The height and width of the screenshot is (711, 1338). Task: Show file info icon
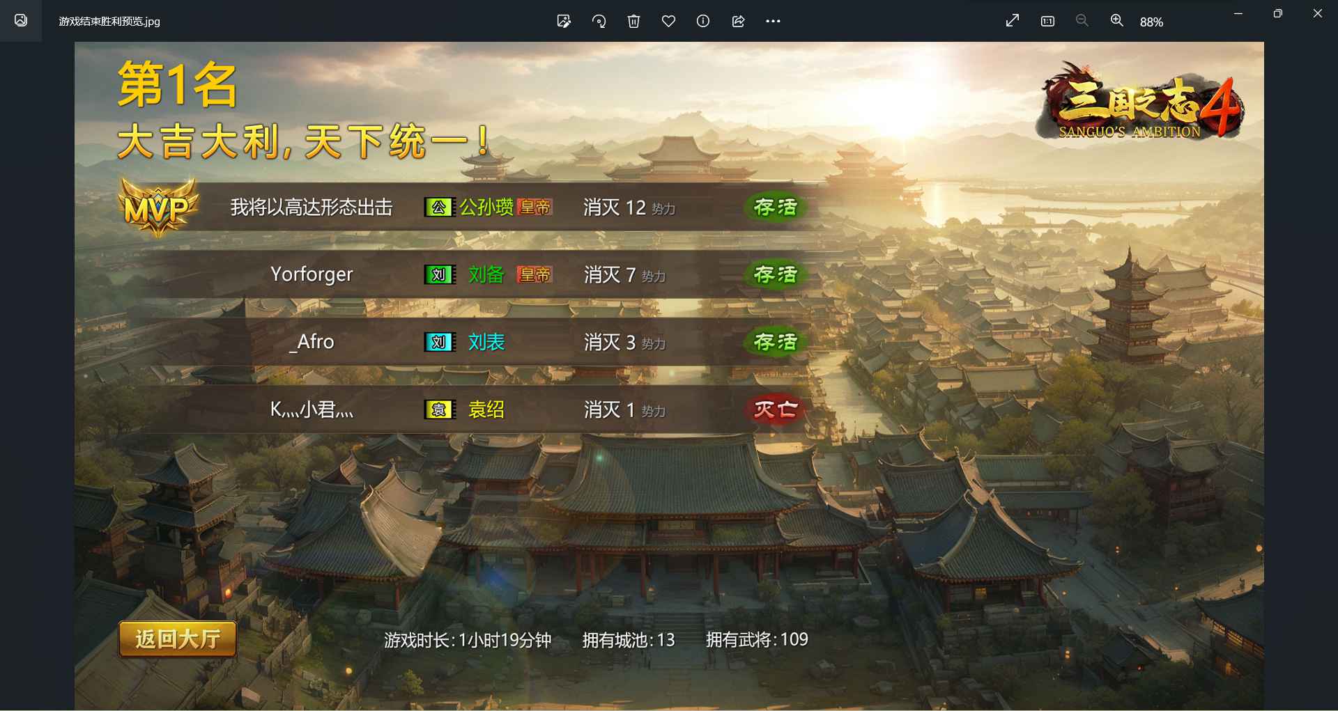point(703,22)
